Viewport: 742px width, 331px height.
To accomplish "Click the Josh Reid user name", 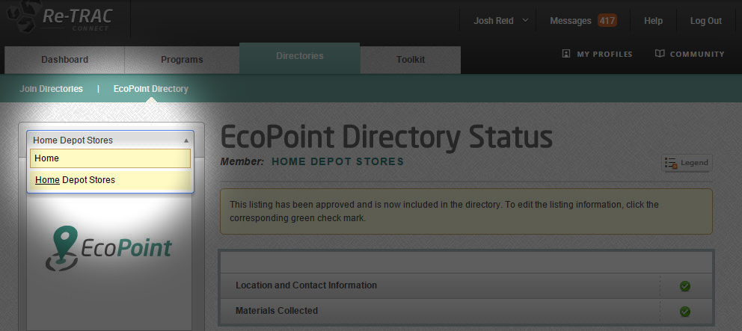I will pyautogui.click(x=494, y=21).
